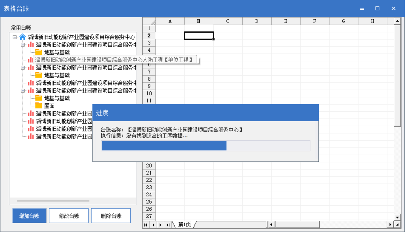Select column header C in the spreadsheet
The height and width of the screenshot is (232, 405).
228,21
